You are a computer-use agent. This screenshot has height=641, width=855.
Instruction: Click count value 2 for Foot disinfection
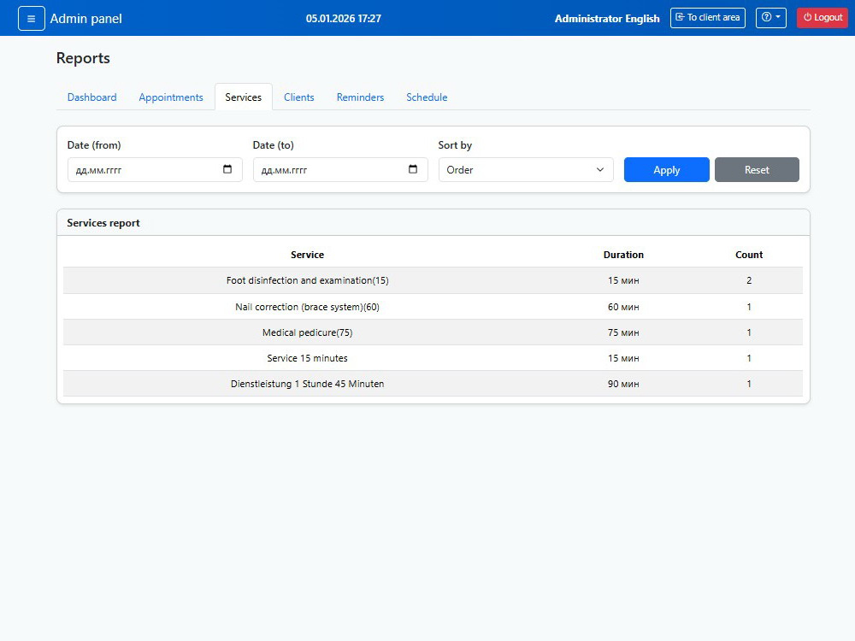point(749,280)
